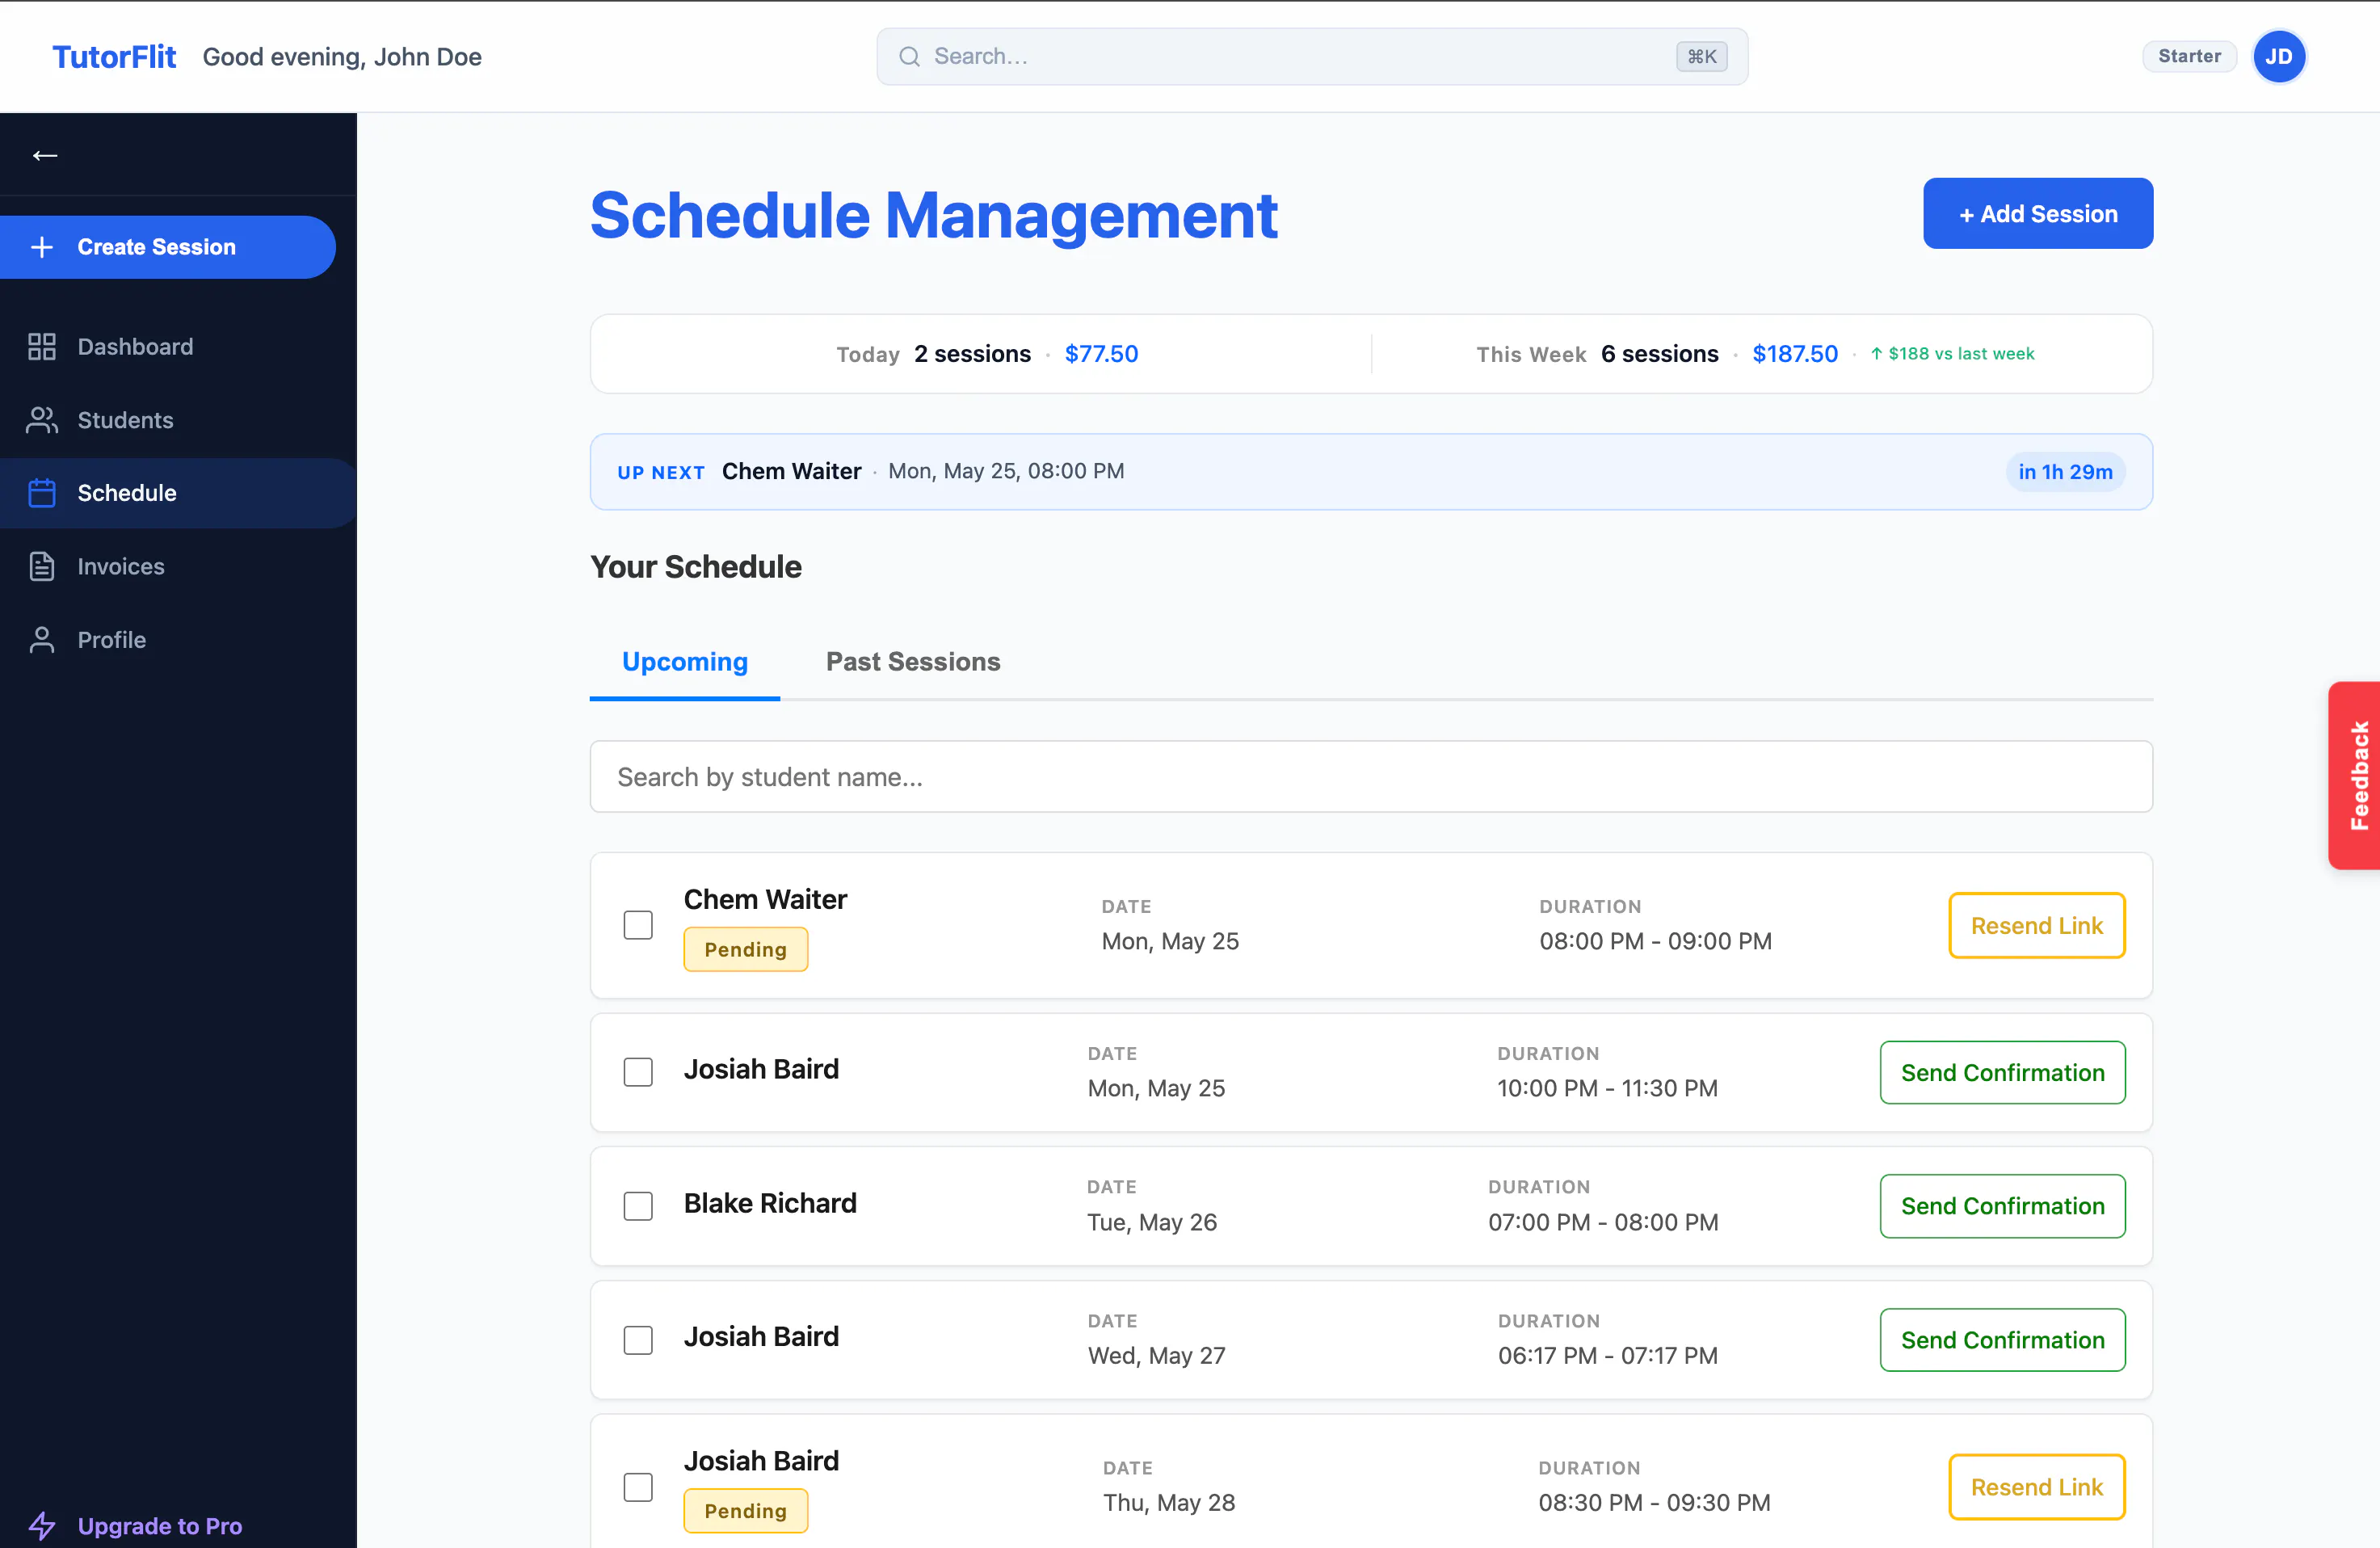Open Dashboard from the sidebar

pyautogui.click(x=178, y=346)
